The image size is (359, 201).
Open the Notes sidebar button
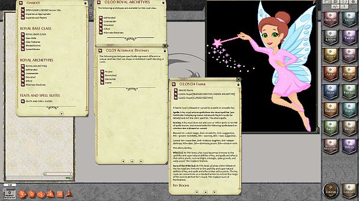point(349,19)
